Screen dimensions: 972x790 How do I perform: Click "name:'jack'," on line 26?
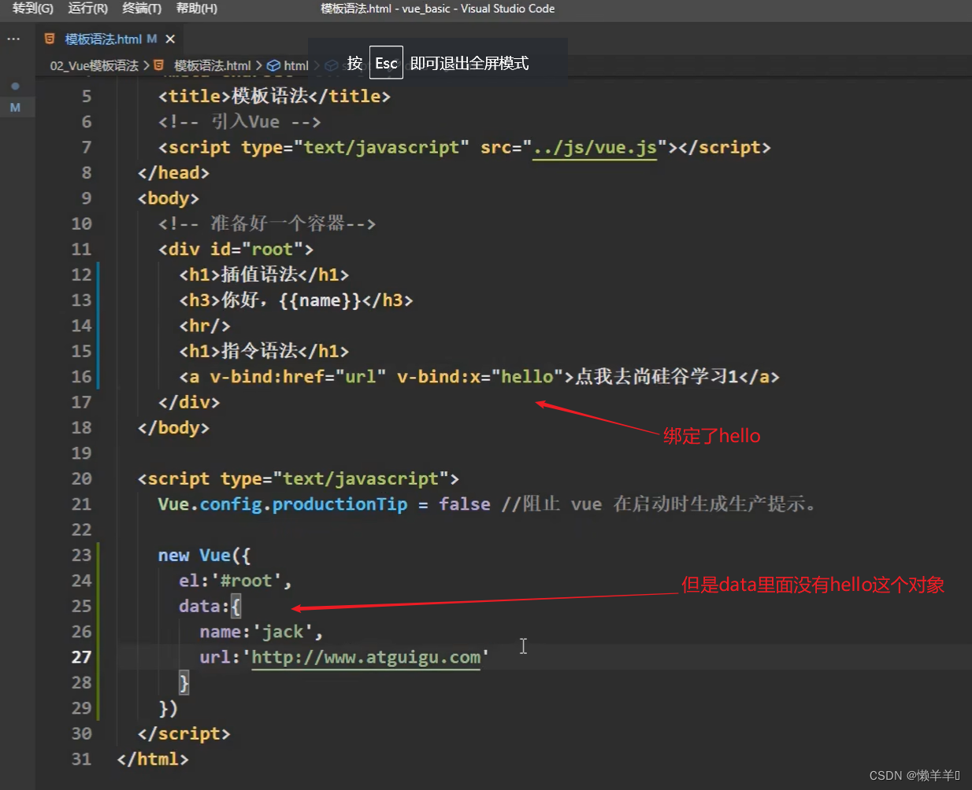click(x=262, y=631)
